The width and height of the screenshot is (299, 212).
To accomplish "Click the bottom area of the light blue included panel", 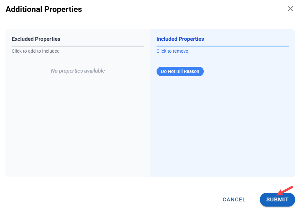I will (x=223, y=167).
